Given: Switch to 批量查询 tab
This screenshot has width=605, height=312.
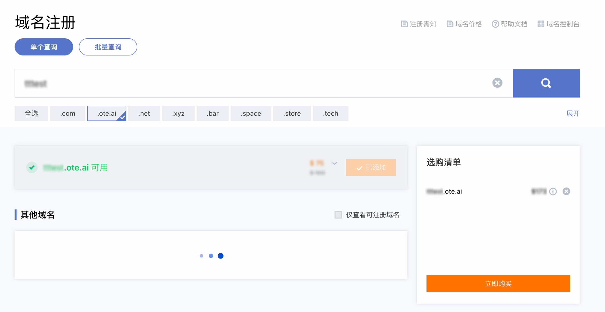Looking at the screenshot, I should [x=108, y=47].
